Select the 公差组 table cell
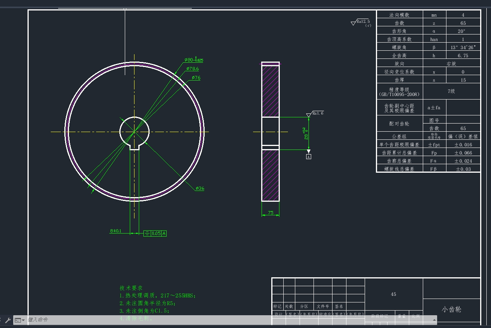 point(400,136)
